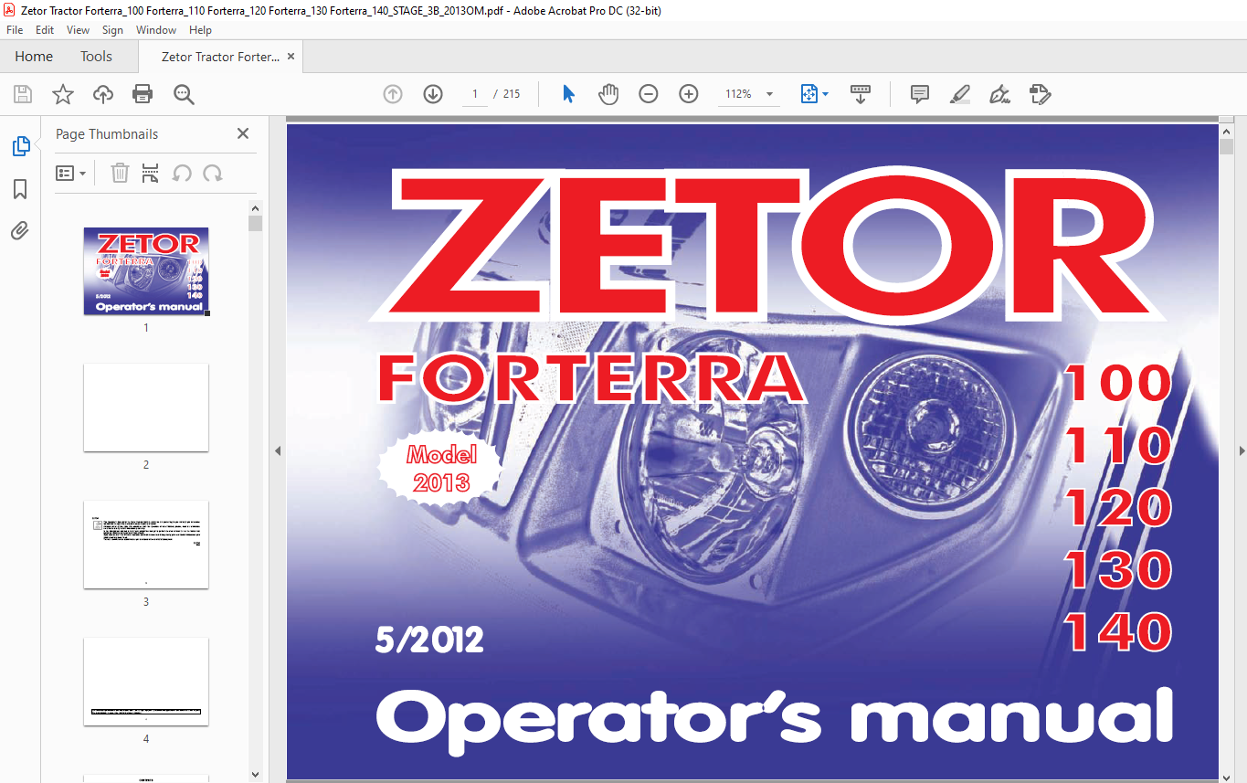Open the Bookmarks sidebar icon

click(x=20, y=189)
